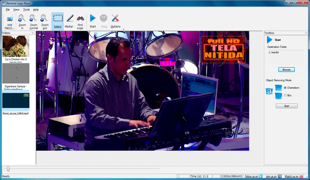Close the Videos panel
Screen dimensions: 310x180
point(33,33)
